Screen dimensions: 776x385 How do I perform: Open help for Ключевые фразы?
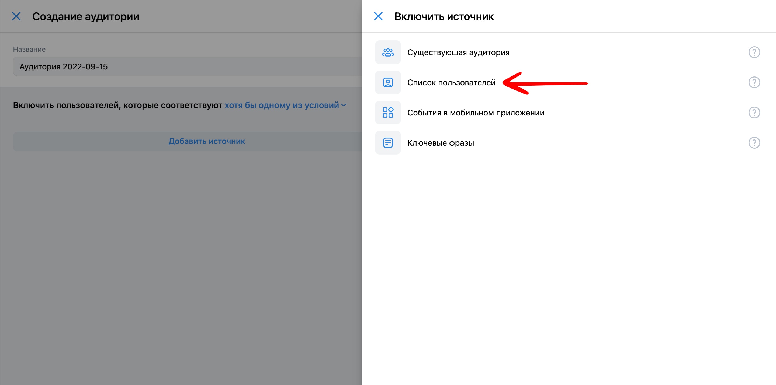754,143
